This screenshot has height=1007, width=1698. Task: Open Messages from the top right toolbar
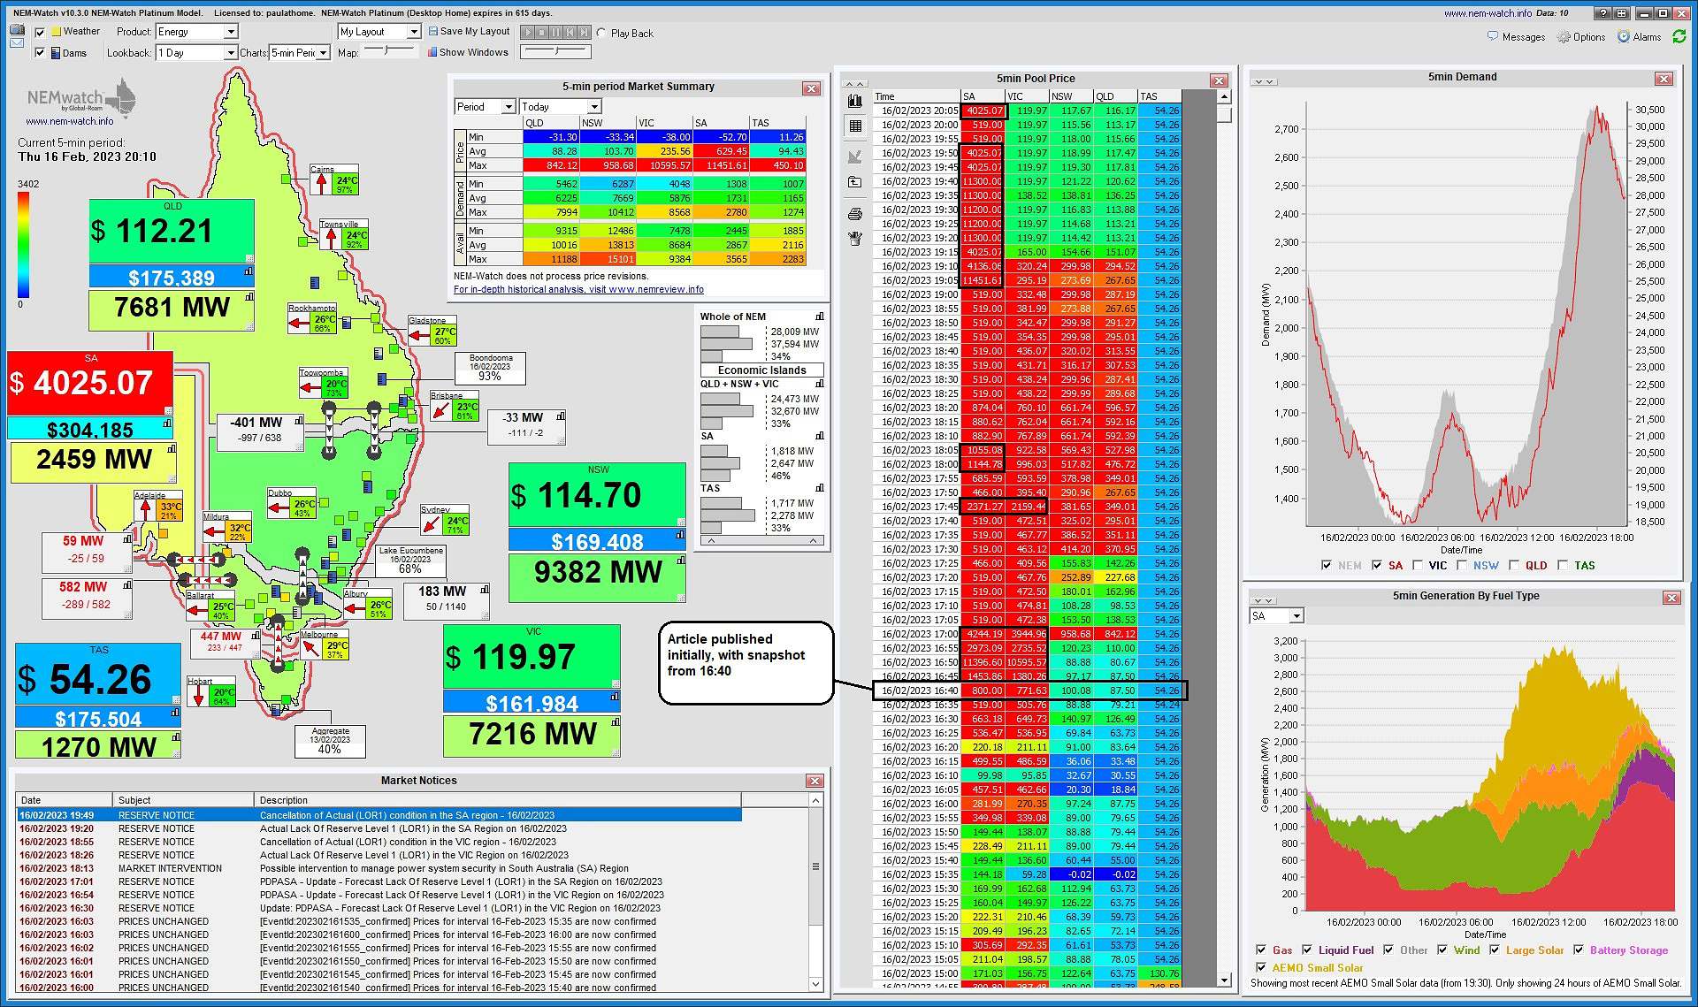pyautogui.click(x=1516, y=37)
